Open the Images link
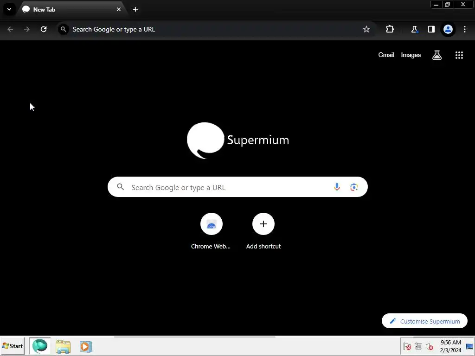This screenshot has height=356, width=475. coord(411,55)
